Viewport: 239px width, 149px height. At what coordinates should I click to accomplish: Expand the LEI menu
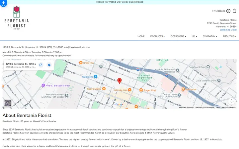pos(194,36)
